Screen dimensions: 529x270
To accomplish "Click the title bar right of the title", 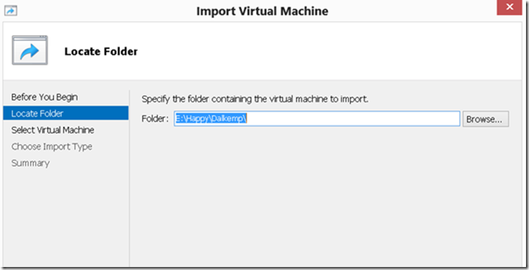I will pos(412,11).
